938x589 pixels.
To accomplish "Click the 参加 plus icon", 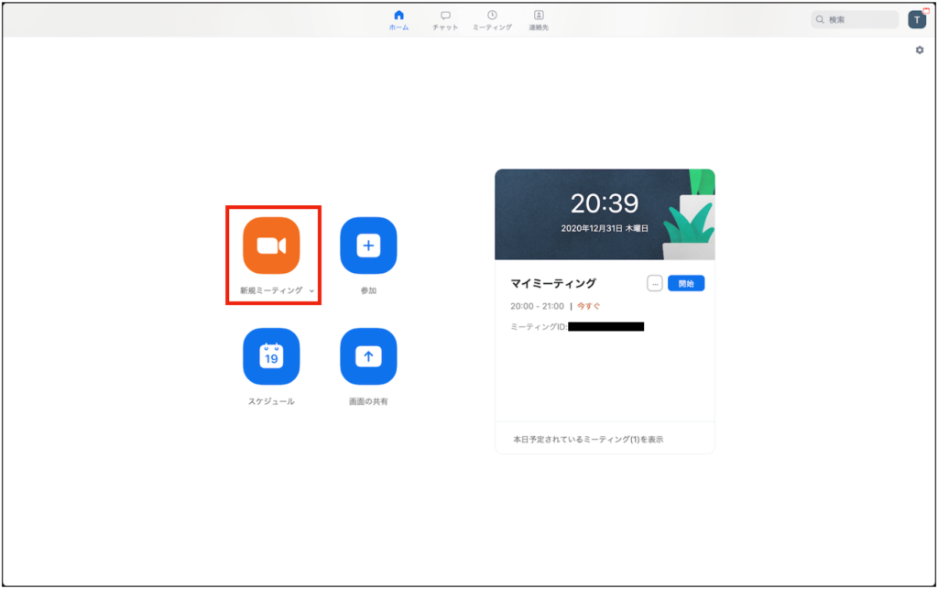I will point(368,245).
